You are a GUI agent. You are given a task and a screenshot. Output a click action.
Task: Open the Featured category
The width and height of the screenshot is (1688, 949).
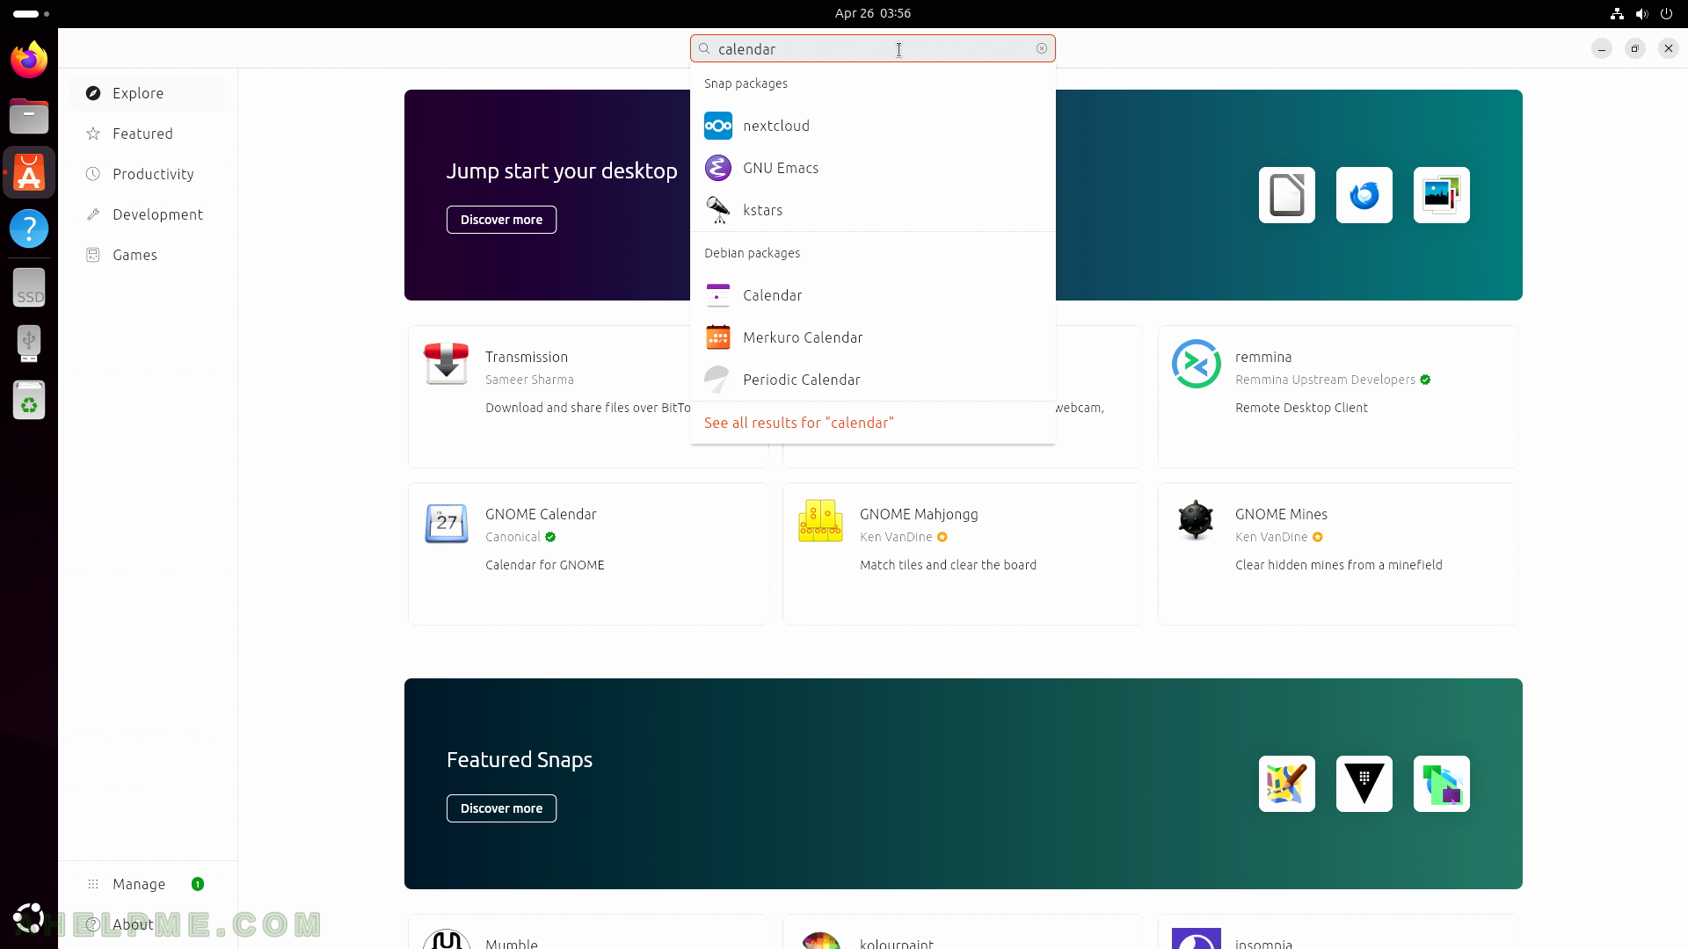point(148,134)
